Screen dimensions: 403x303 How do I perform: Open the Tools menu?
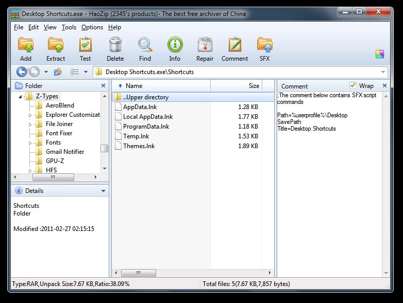(69, 27)
